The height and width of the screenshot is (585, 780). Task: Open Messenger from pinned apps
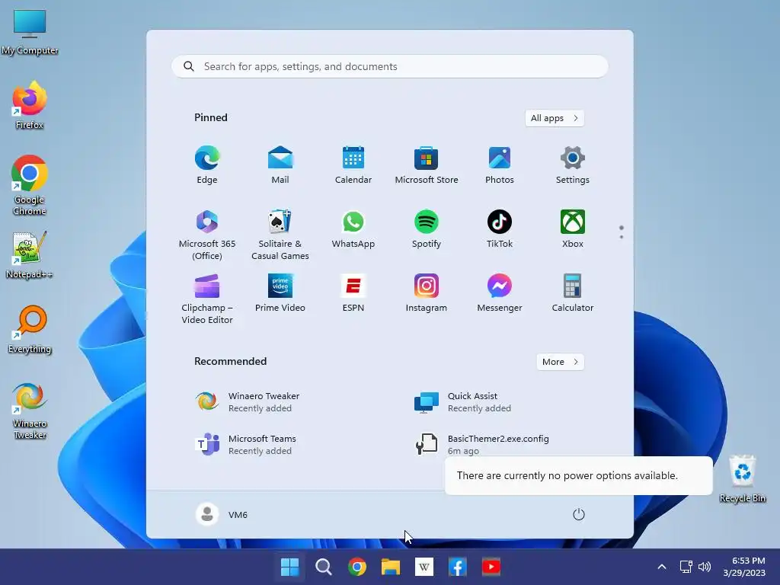tap(500, 293)
